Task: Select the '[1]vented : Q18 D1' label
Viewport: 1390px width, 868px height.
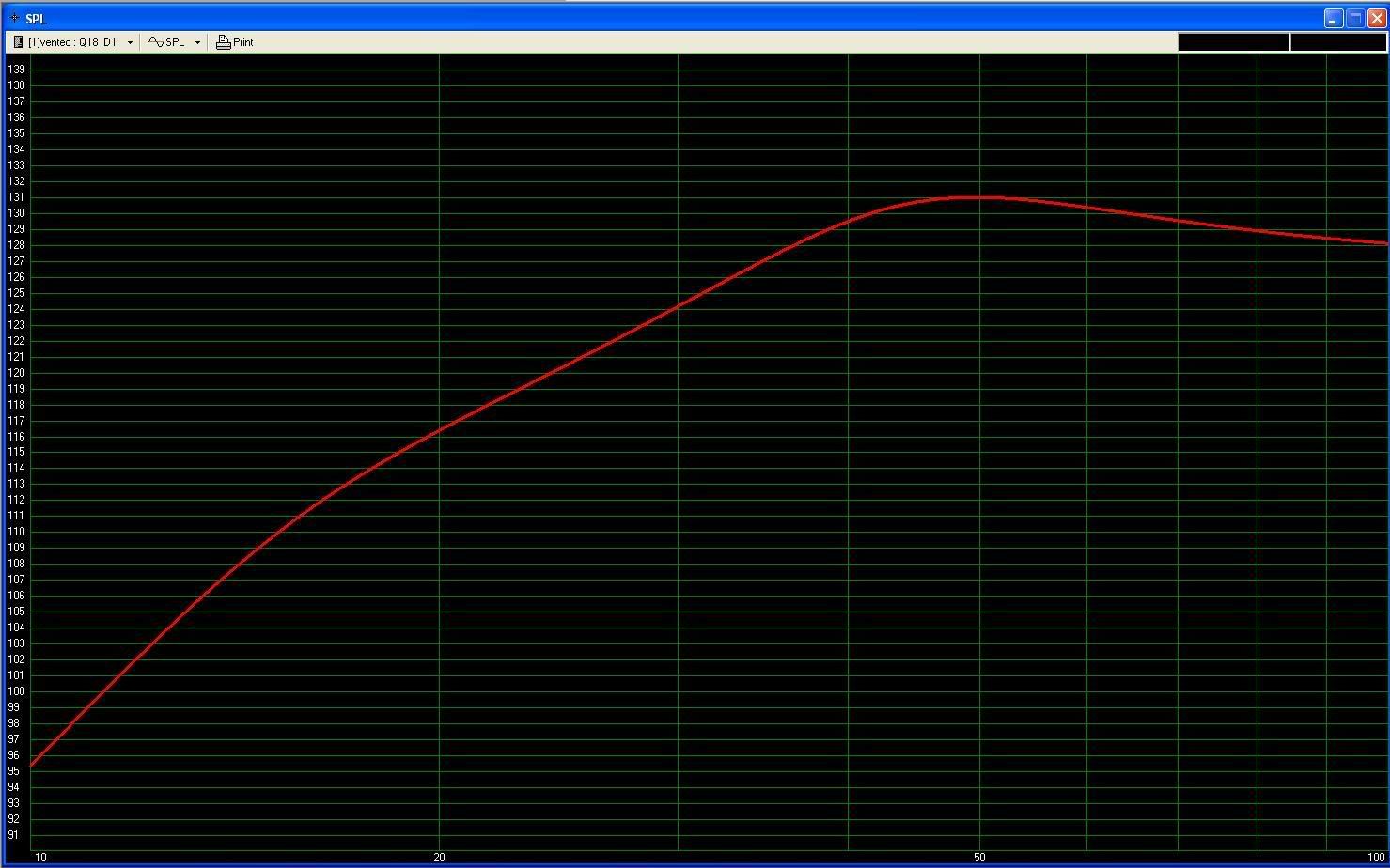Action: pyautogui.click(x=72, y=42)
